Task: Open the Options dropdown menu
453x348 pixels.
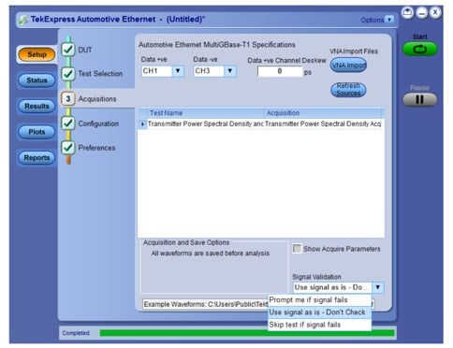Action: (377, 20)
